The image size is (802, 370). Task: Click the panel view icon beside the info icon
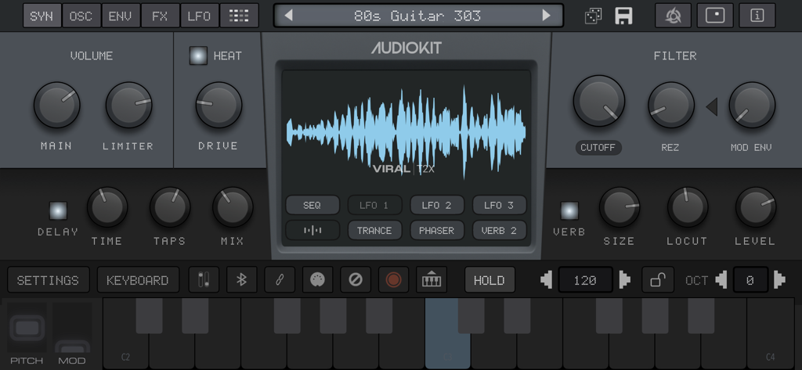pyautogui.click(x=715, y=16)
